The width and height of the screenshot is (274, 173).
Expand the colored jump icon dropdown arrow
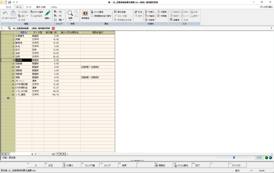coord(63,20)
